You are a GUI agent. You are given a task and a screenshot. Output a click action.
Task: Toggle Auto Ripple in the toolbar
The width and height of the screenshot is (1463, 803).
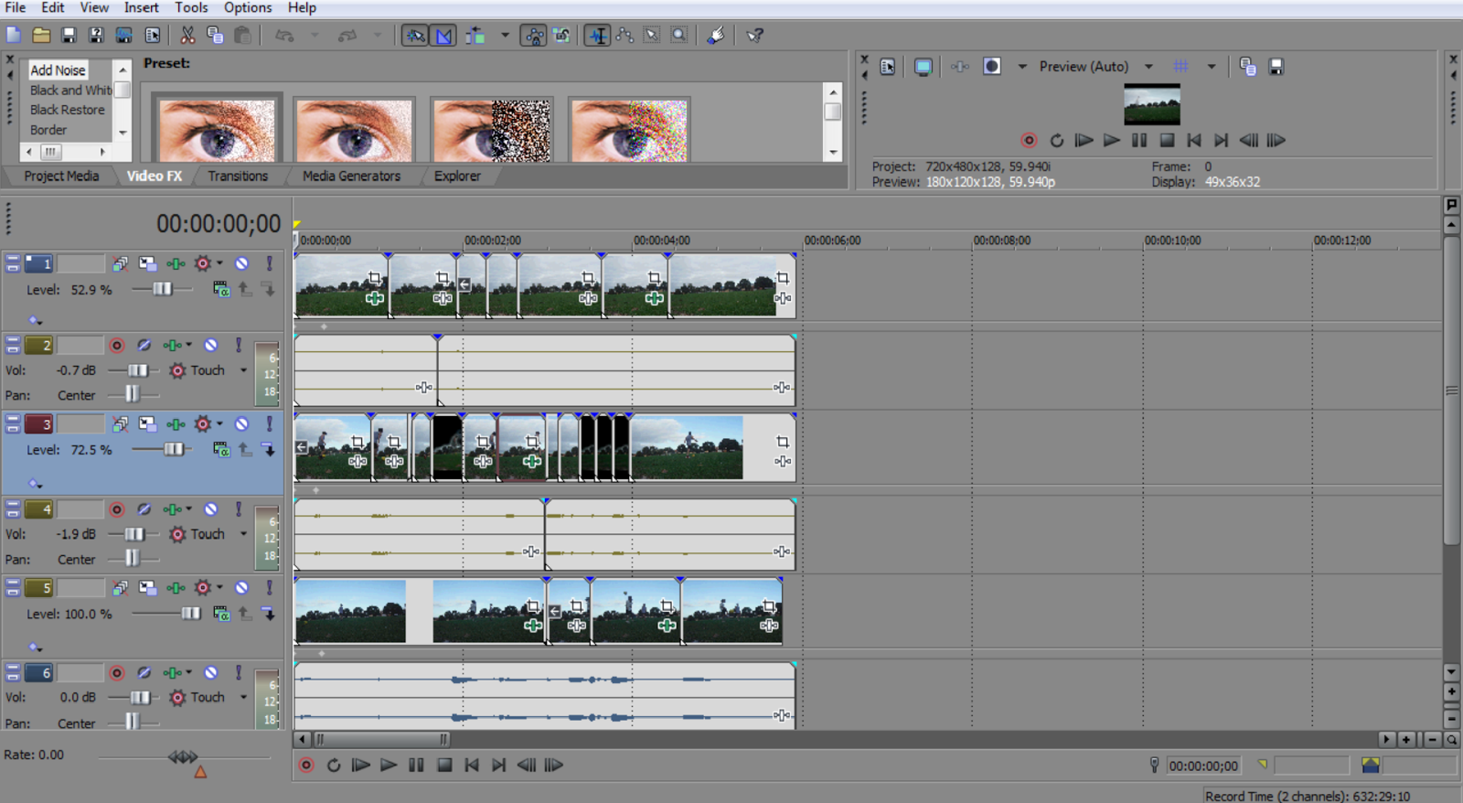[475, 35]
